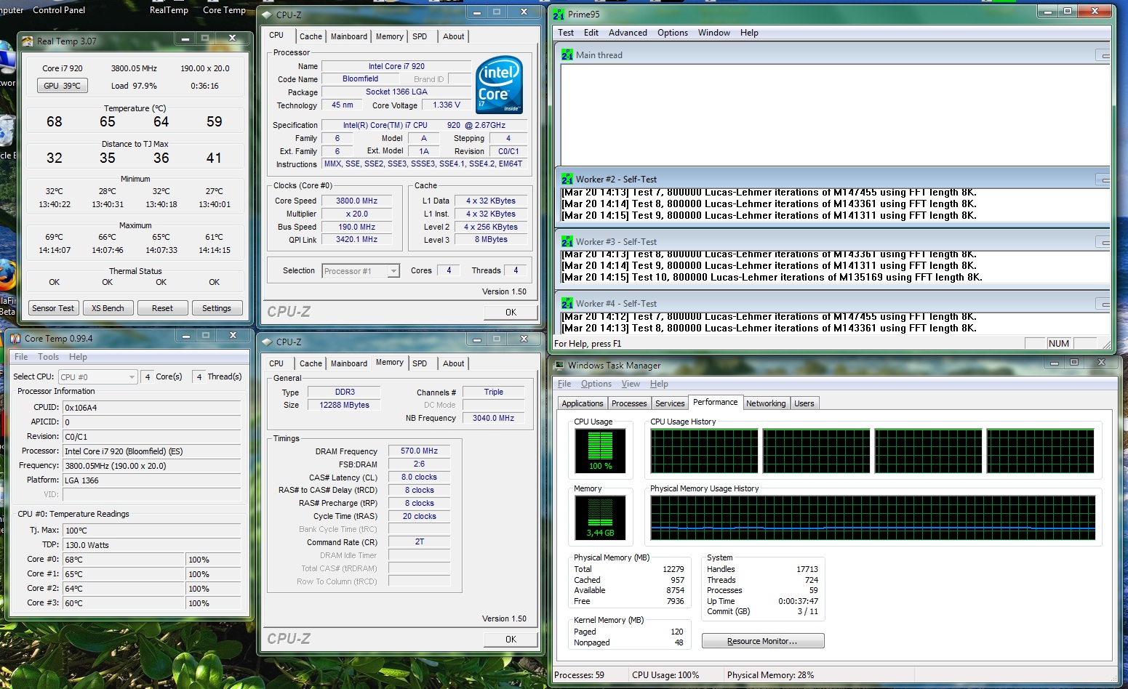
Task: Open Settings in Real Temp
Action: coord(217,308)
